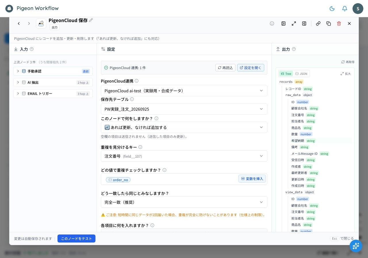This screenshot has height=258, width=368.
Task: Click このノードをテスト button
Action: pos(76,239)
